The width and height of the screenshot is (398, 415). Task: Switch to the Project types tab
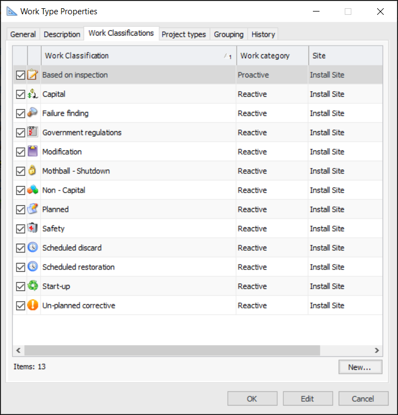(x=183, y=34)
